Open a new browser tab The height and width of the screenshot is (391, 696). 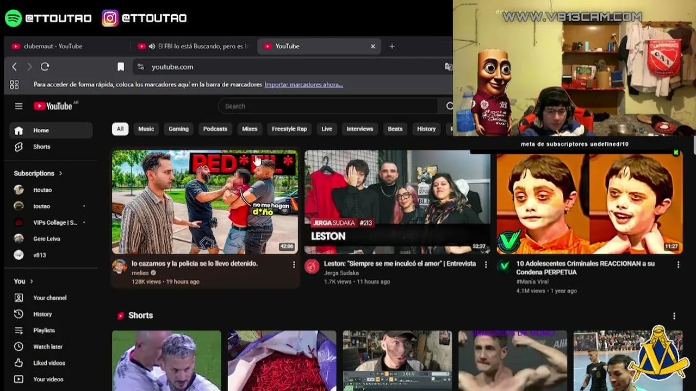(x=391, y=46)
